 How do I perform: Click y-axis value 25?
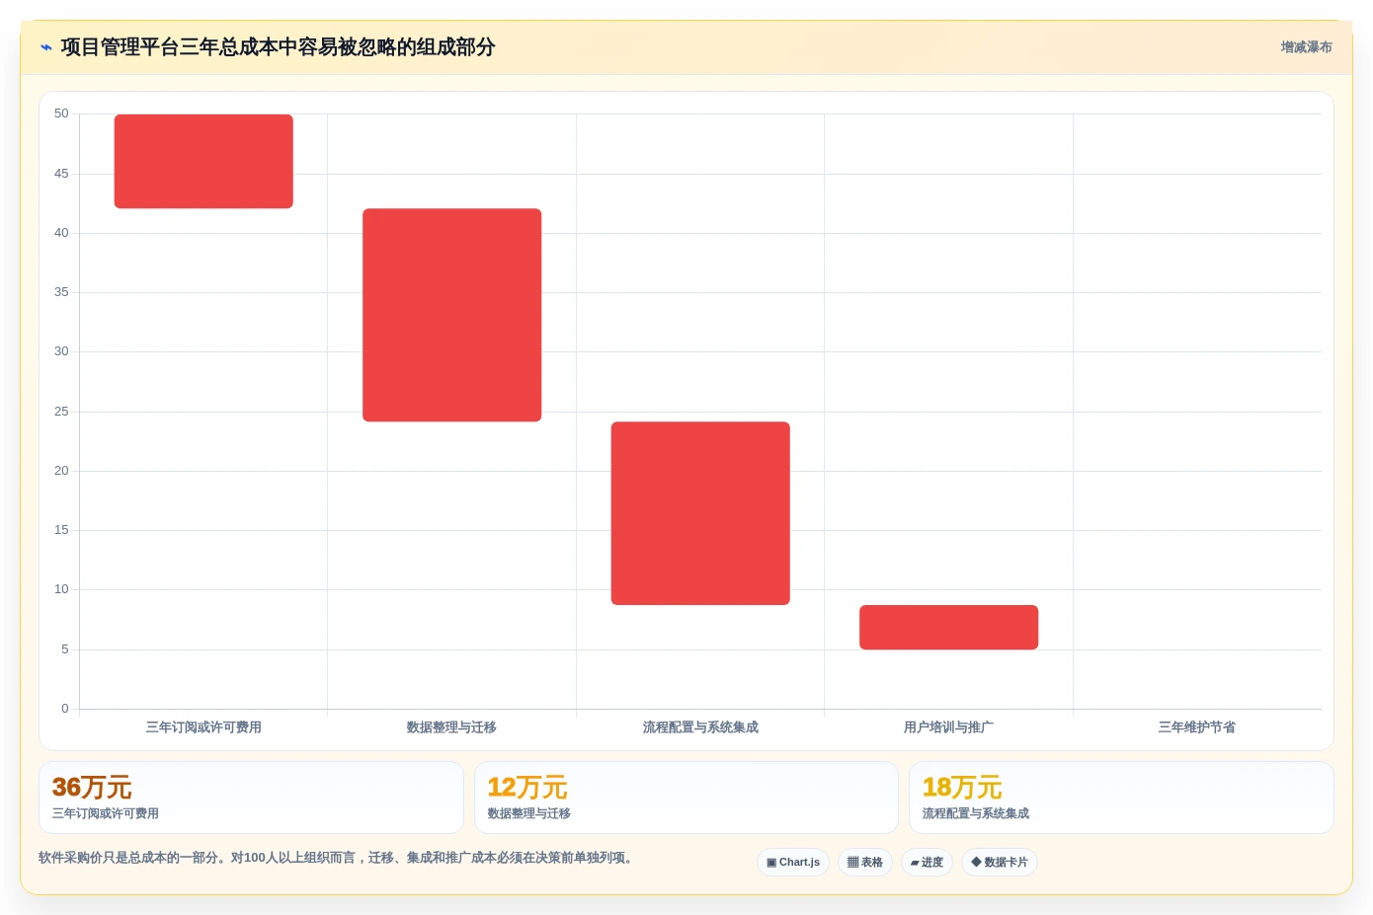pos(61,412)
